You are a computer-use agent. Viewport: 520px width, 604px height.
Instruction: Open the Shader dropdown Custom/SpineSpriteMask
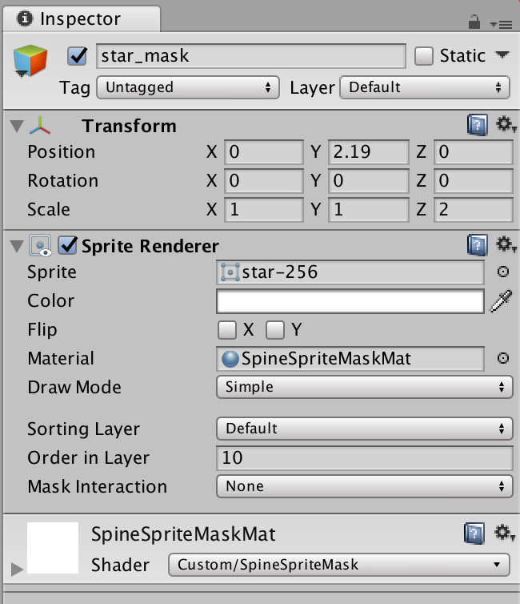click(339, 565)
